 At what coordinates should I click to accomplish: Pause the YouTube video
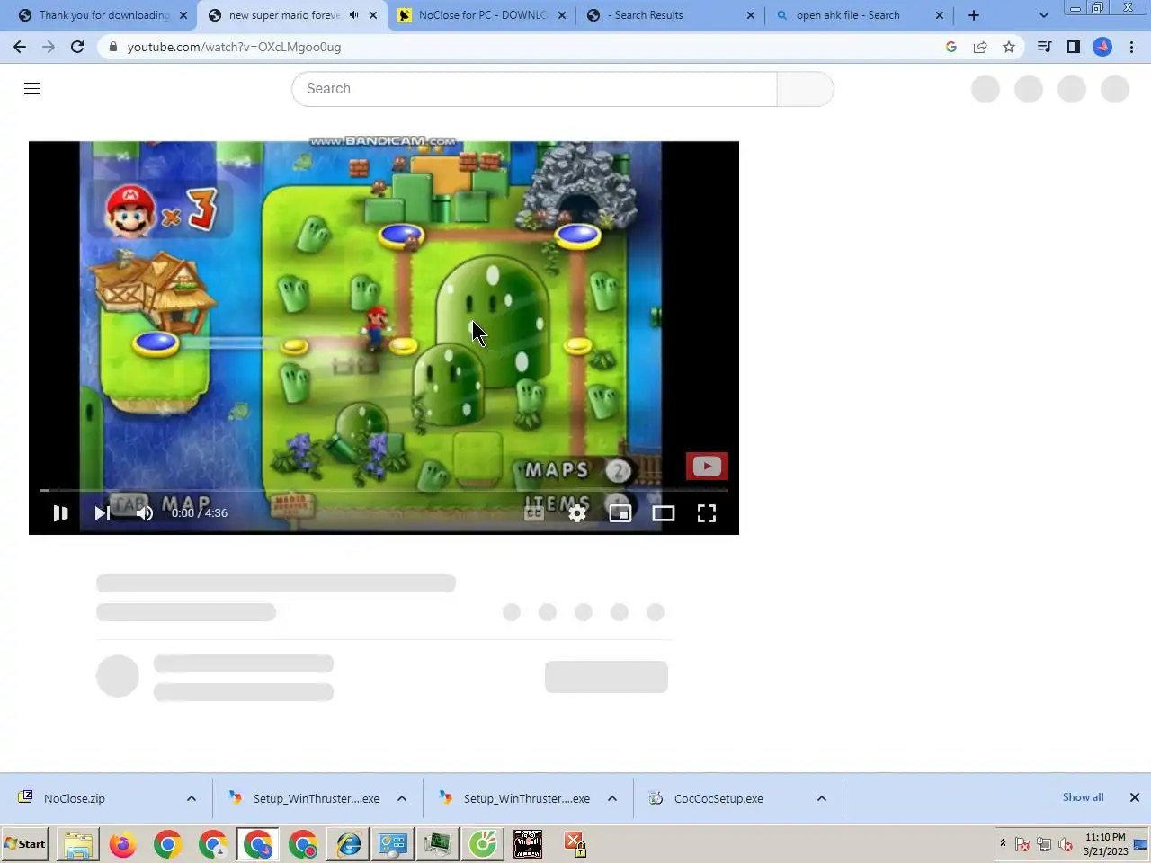click(60, 513)
